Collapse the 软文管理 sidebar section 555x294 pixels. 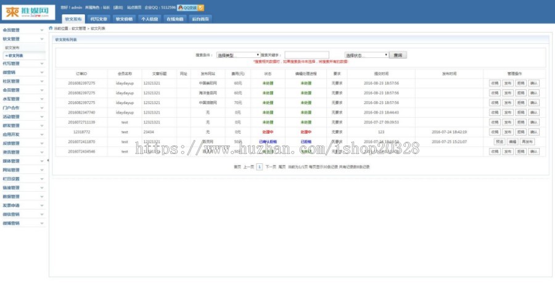[x=23, y=39]
